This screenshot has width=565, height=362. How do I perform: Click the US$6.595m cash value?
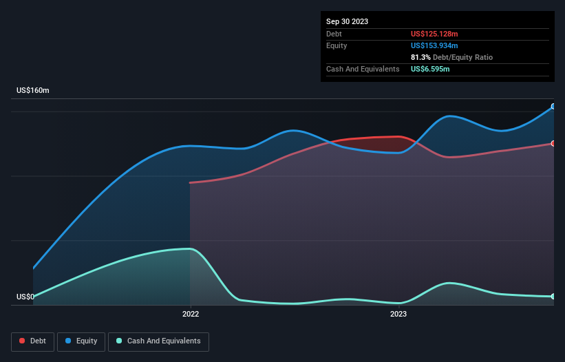click(x=430, y=69)
